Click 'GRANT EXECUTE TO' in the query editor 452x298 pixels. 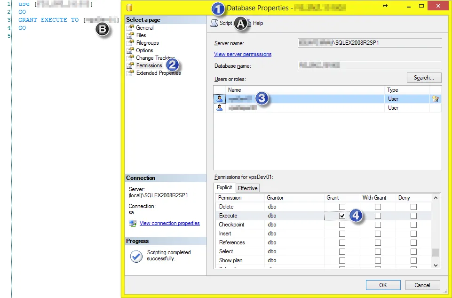click(48, 20)
